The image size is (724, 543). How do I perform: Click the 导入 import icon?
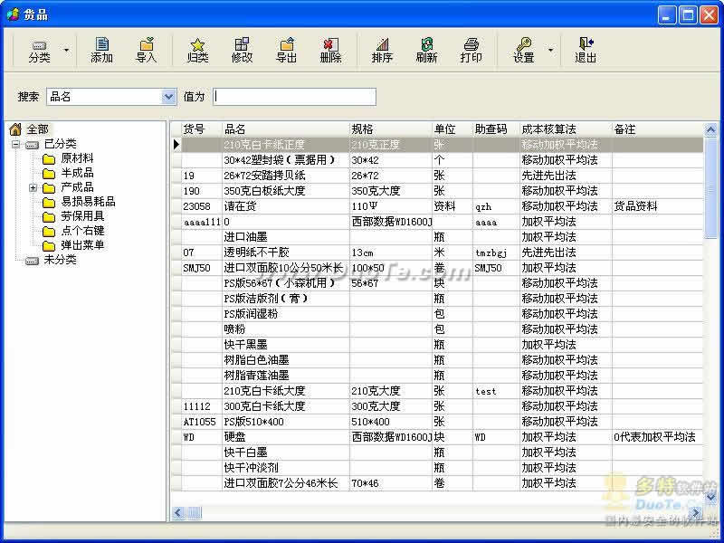coord(147,52)
